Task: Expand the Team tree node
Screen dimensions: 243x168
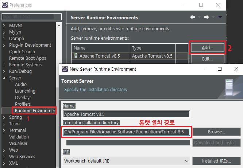Action: coord(4,124)
